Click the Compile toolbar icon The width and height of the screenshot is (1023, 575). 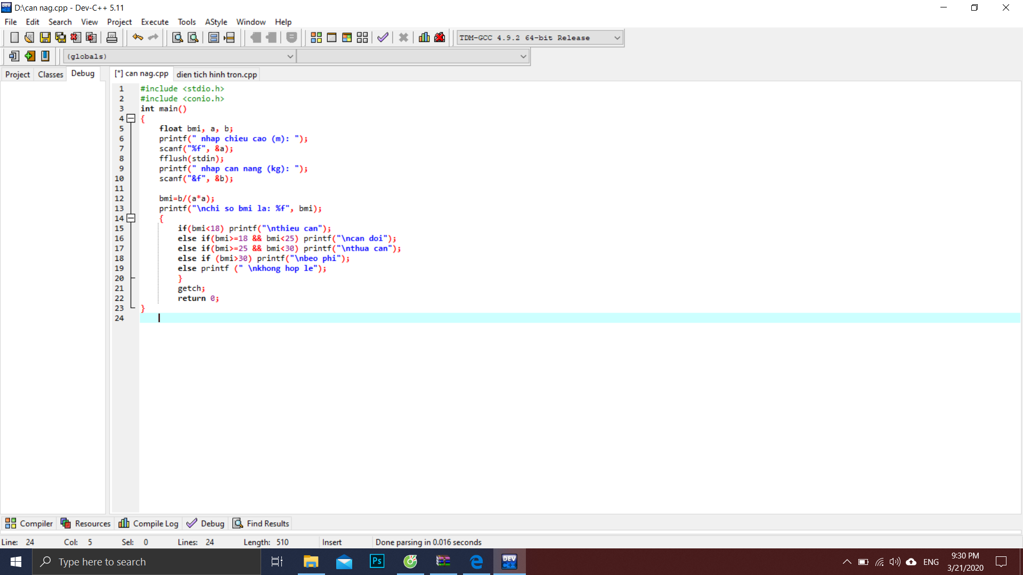(316, 37)
